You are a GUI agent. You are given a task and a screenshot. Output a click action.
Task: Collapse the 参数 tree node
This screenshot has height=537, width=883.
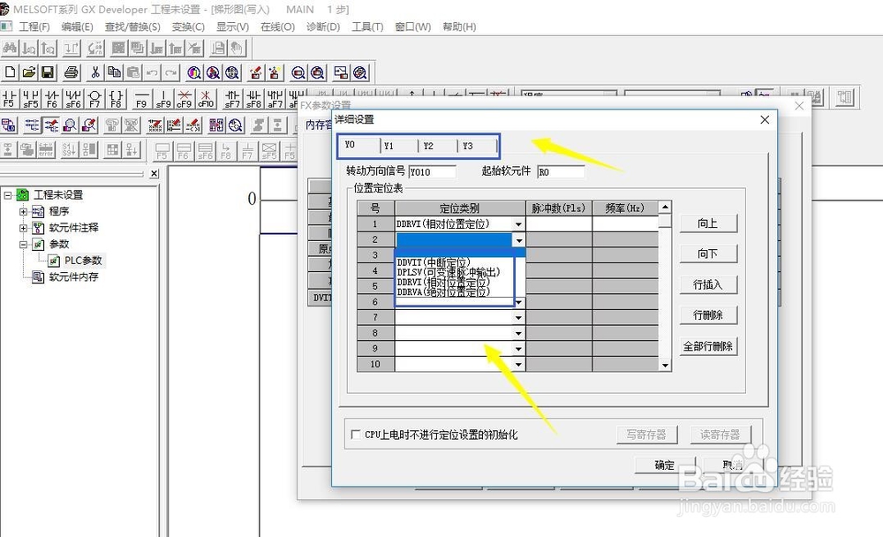[x=23, y=245]
